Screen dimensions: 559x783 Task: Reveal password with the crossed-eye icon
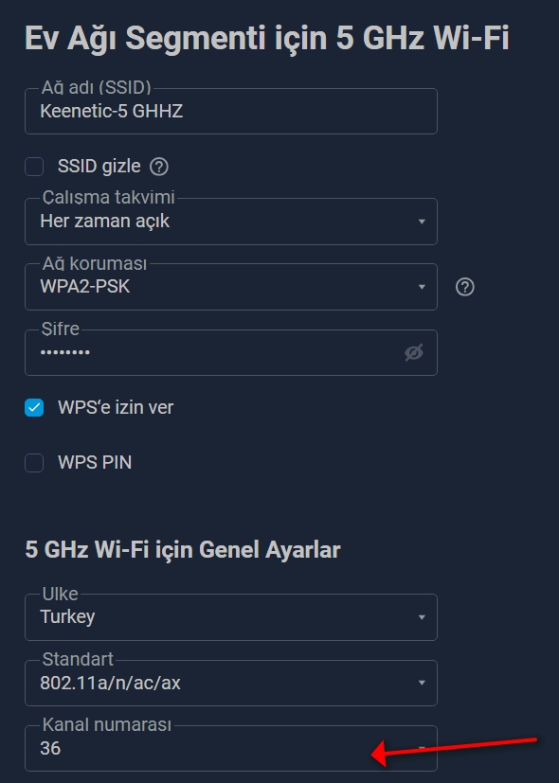[x=414, y=352]
